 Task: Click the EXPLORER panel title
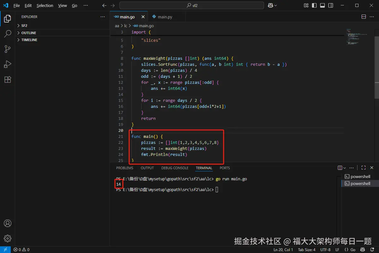coord(29,17)
